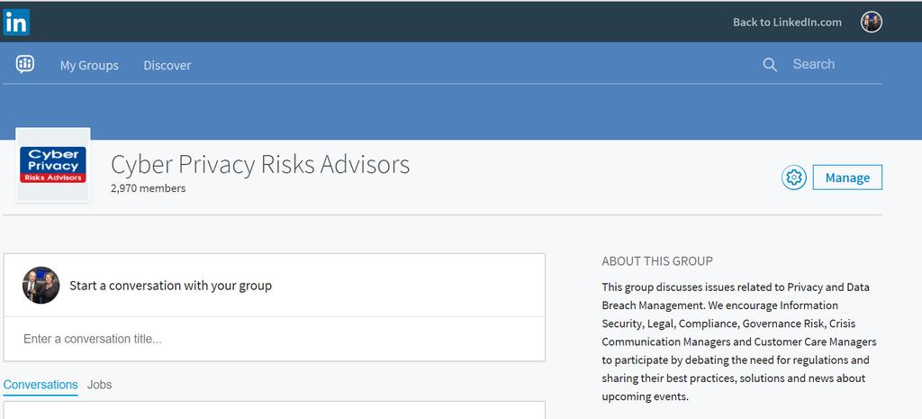This screenshot has width=922, height=419.
Task: Click the Manage button
Action: coord(847,178)
